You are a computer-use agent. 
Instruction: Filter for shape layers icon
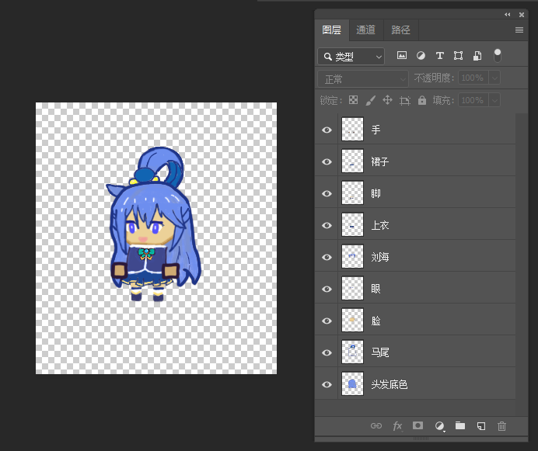pyautogui.click(x=458, y=56)
